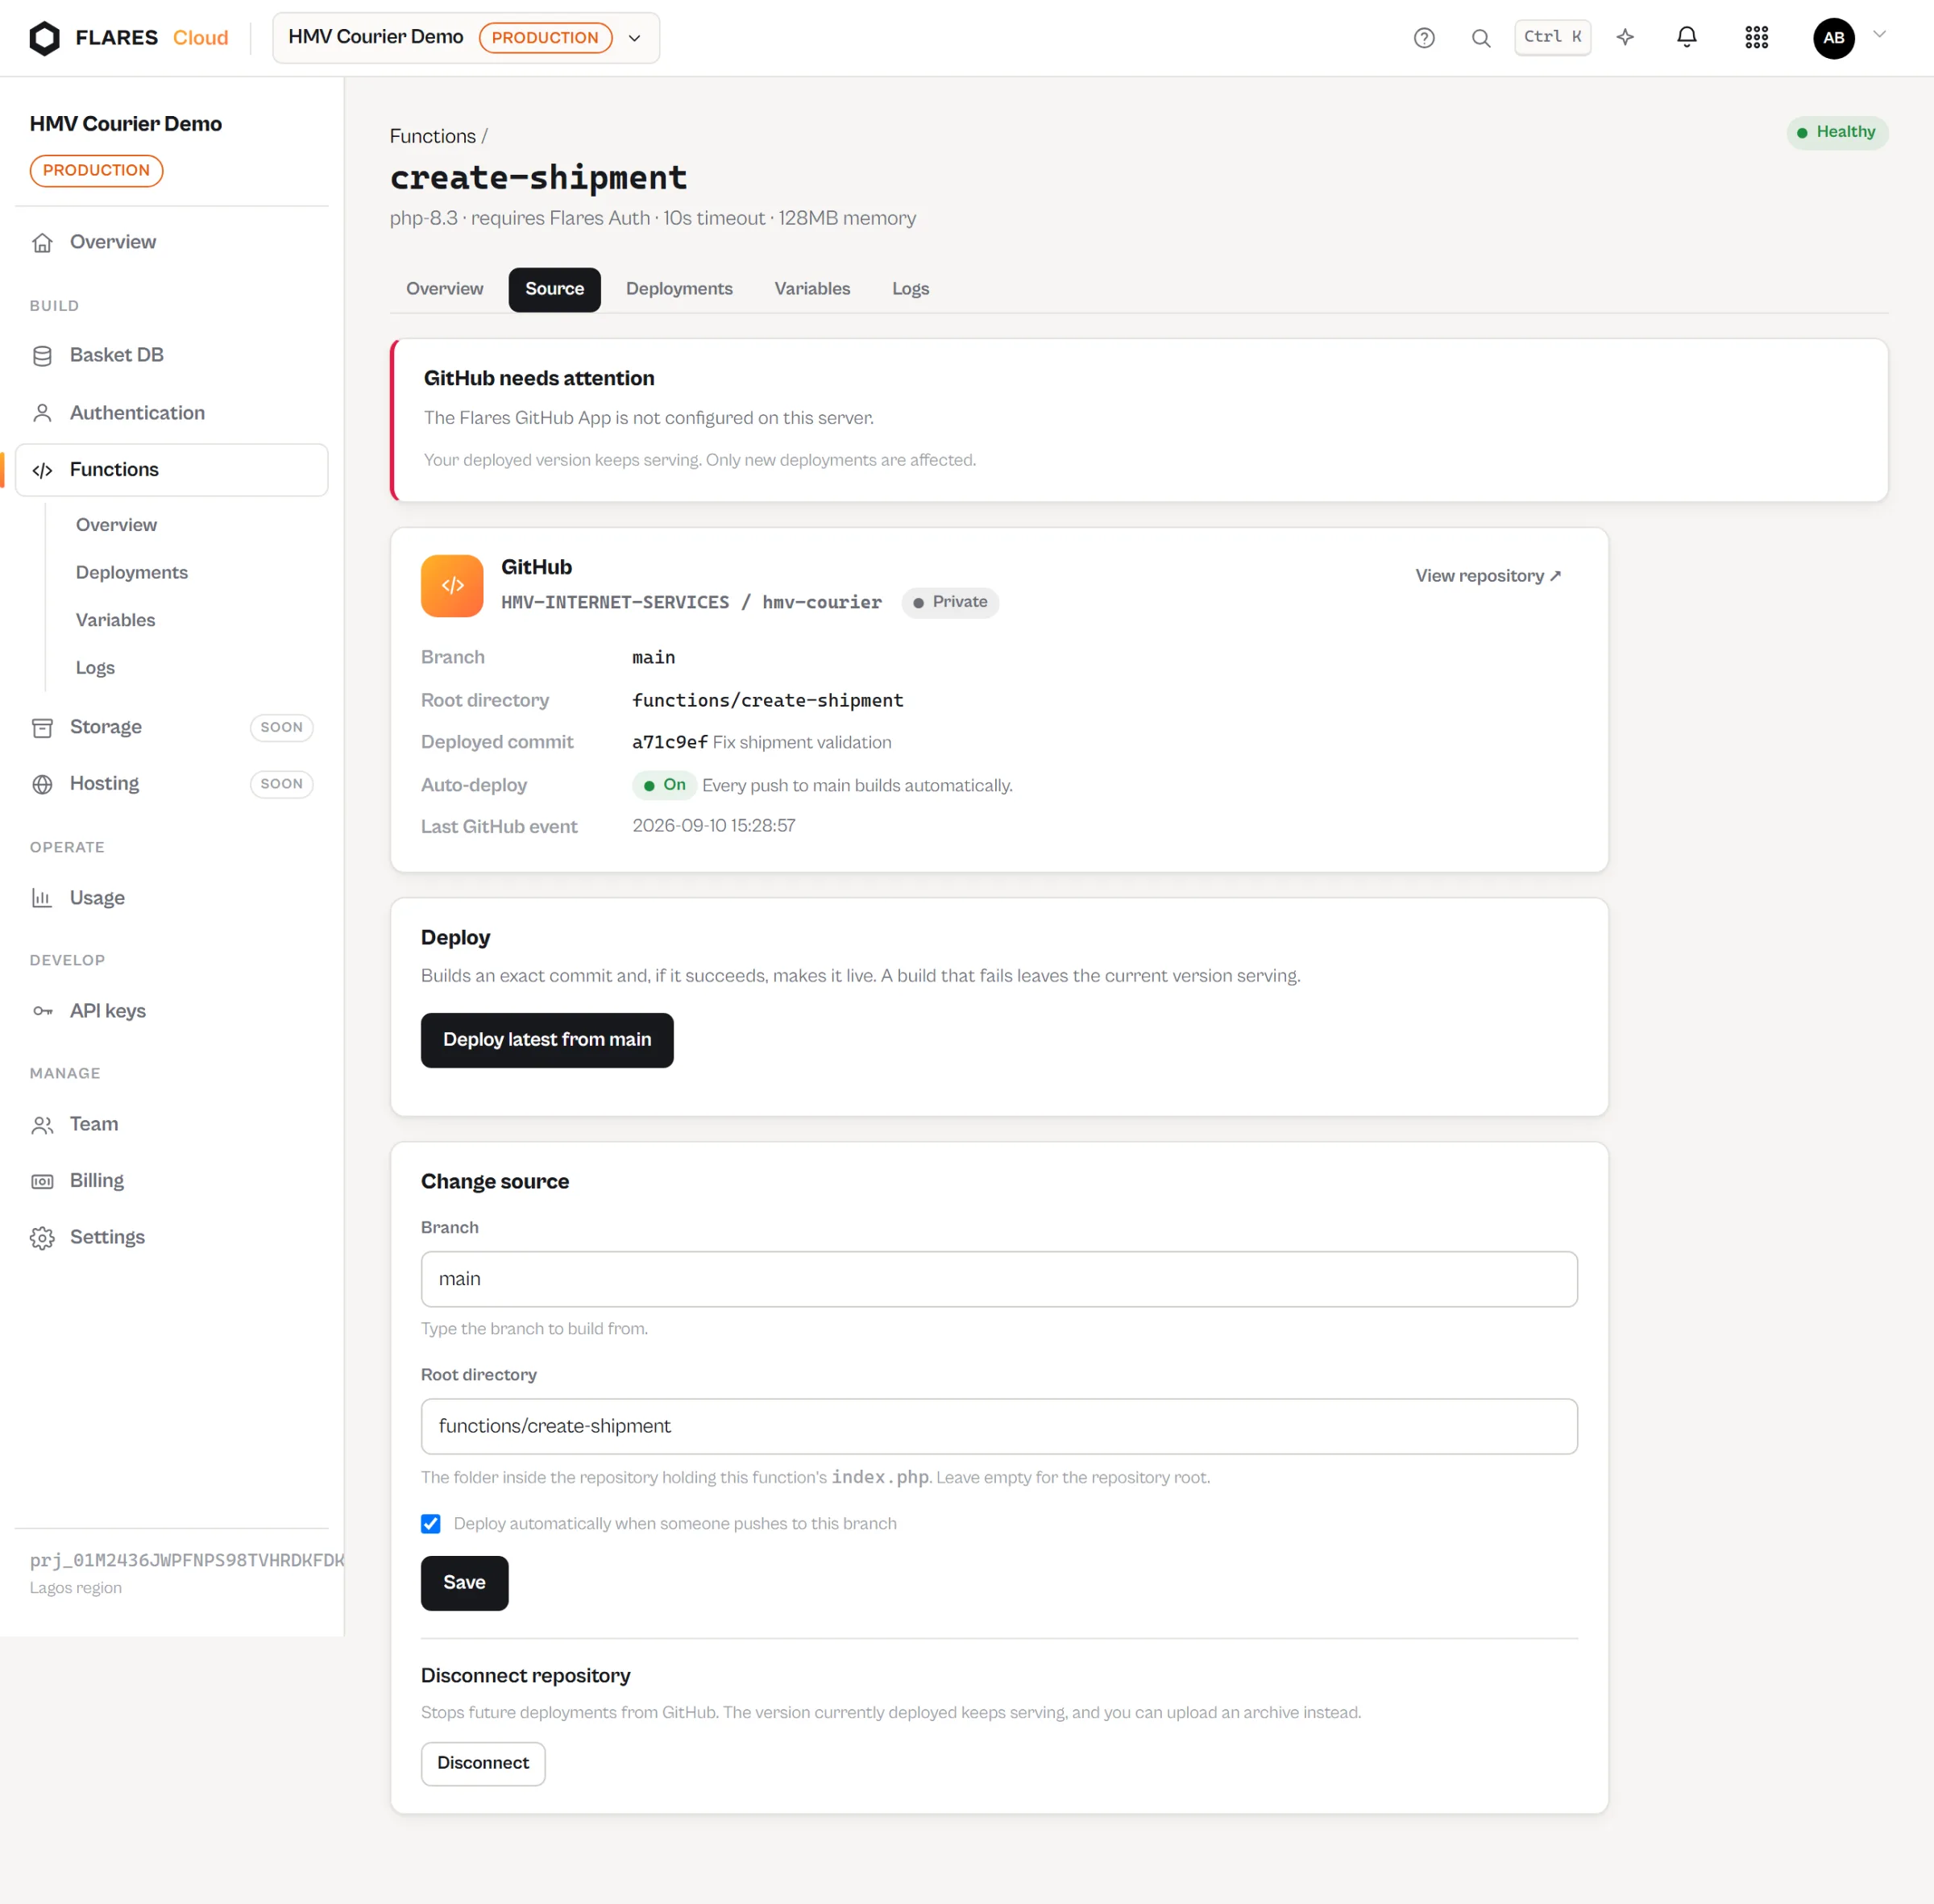The height and width of the screenshot is (1904, 1934).
Task: Click the repository name hmv-courier
Action: point(822,602)
